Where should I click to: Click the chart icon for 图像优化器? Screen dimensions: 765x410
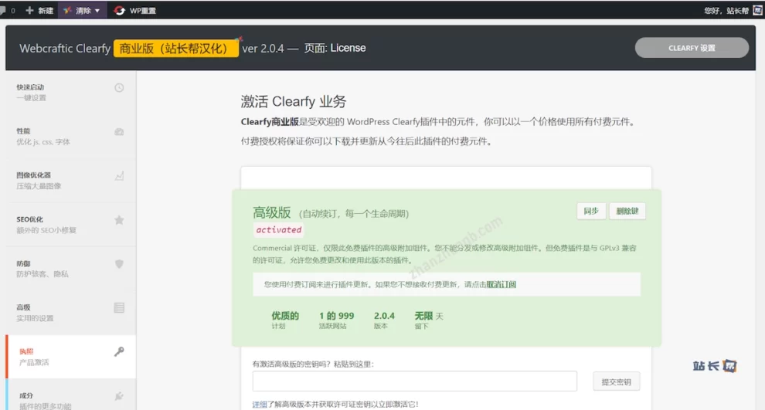[119, 176]
